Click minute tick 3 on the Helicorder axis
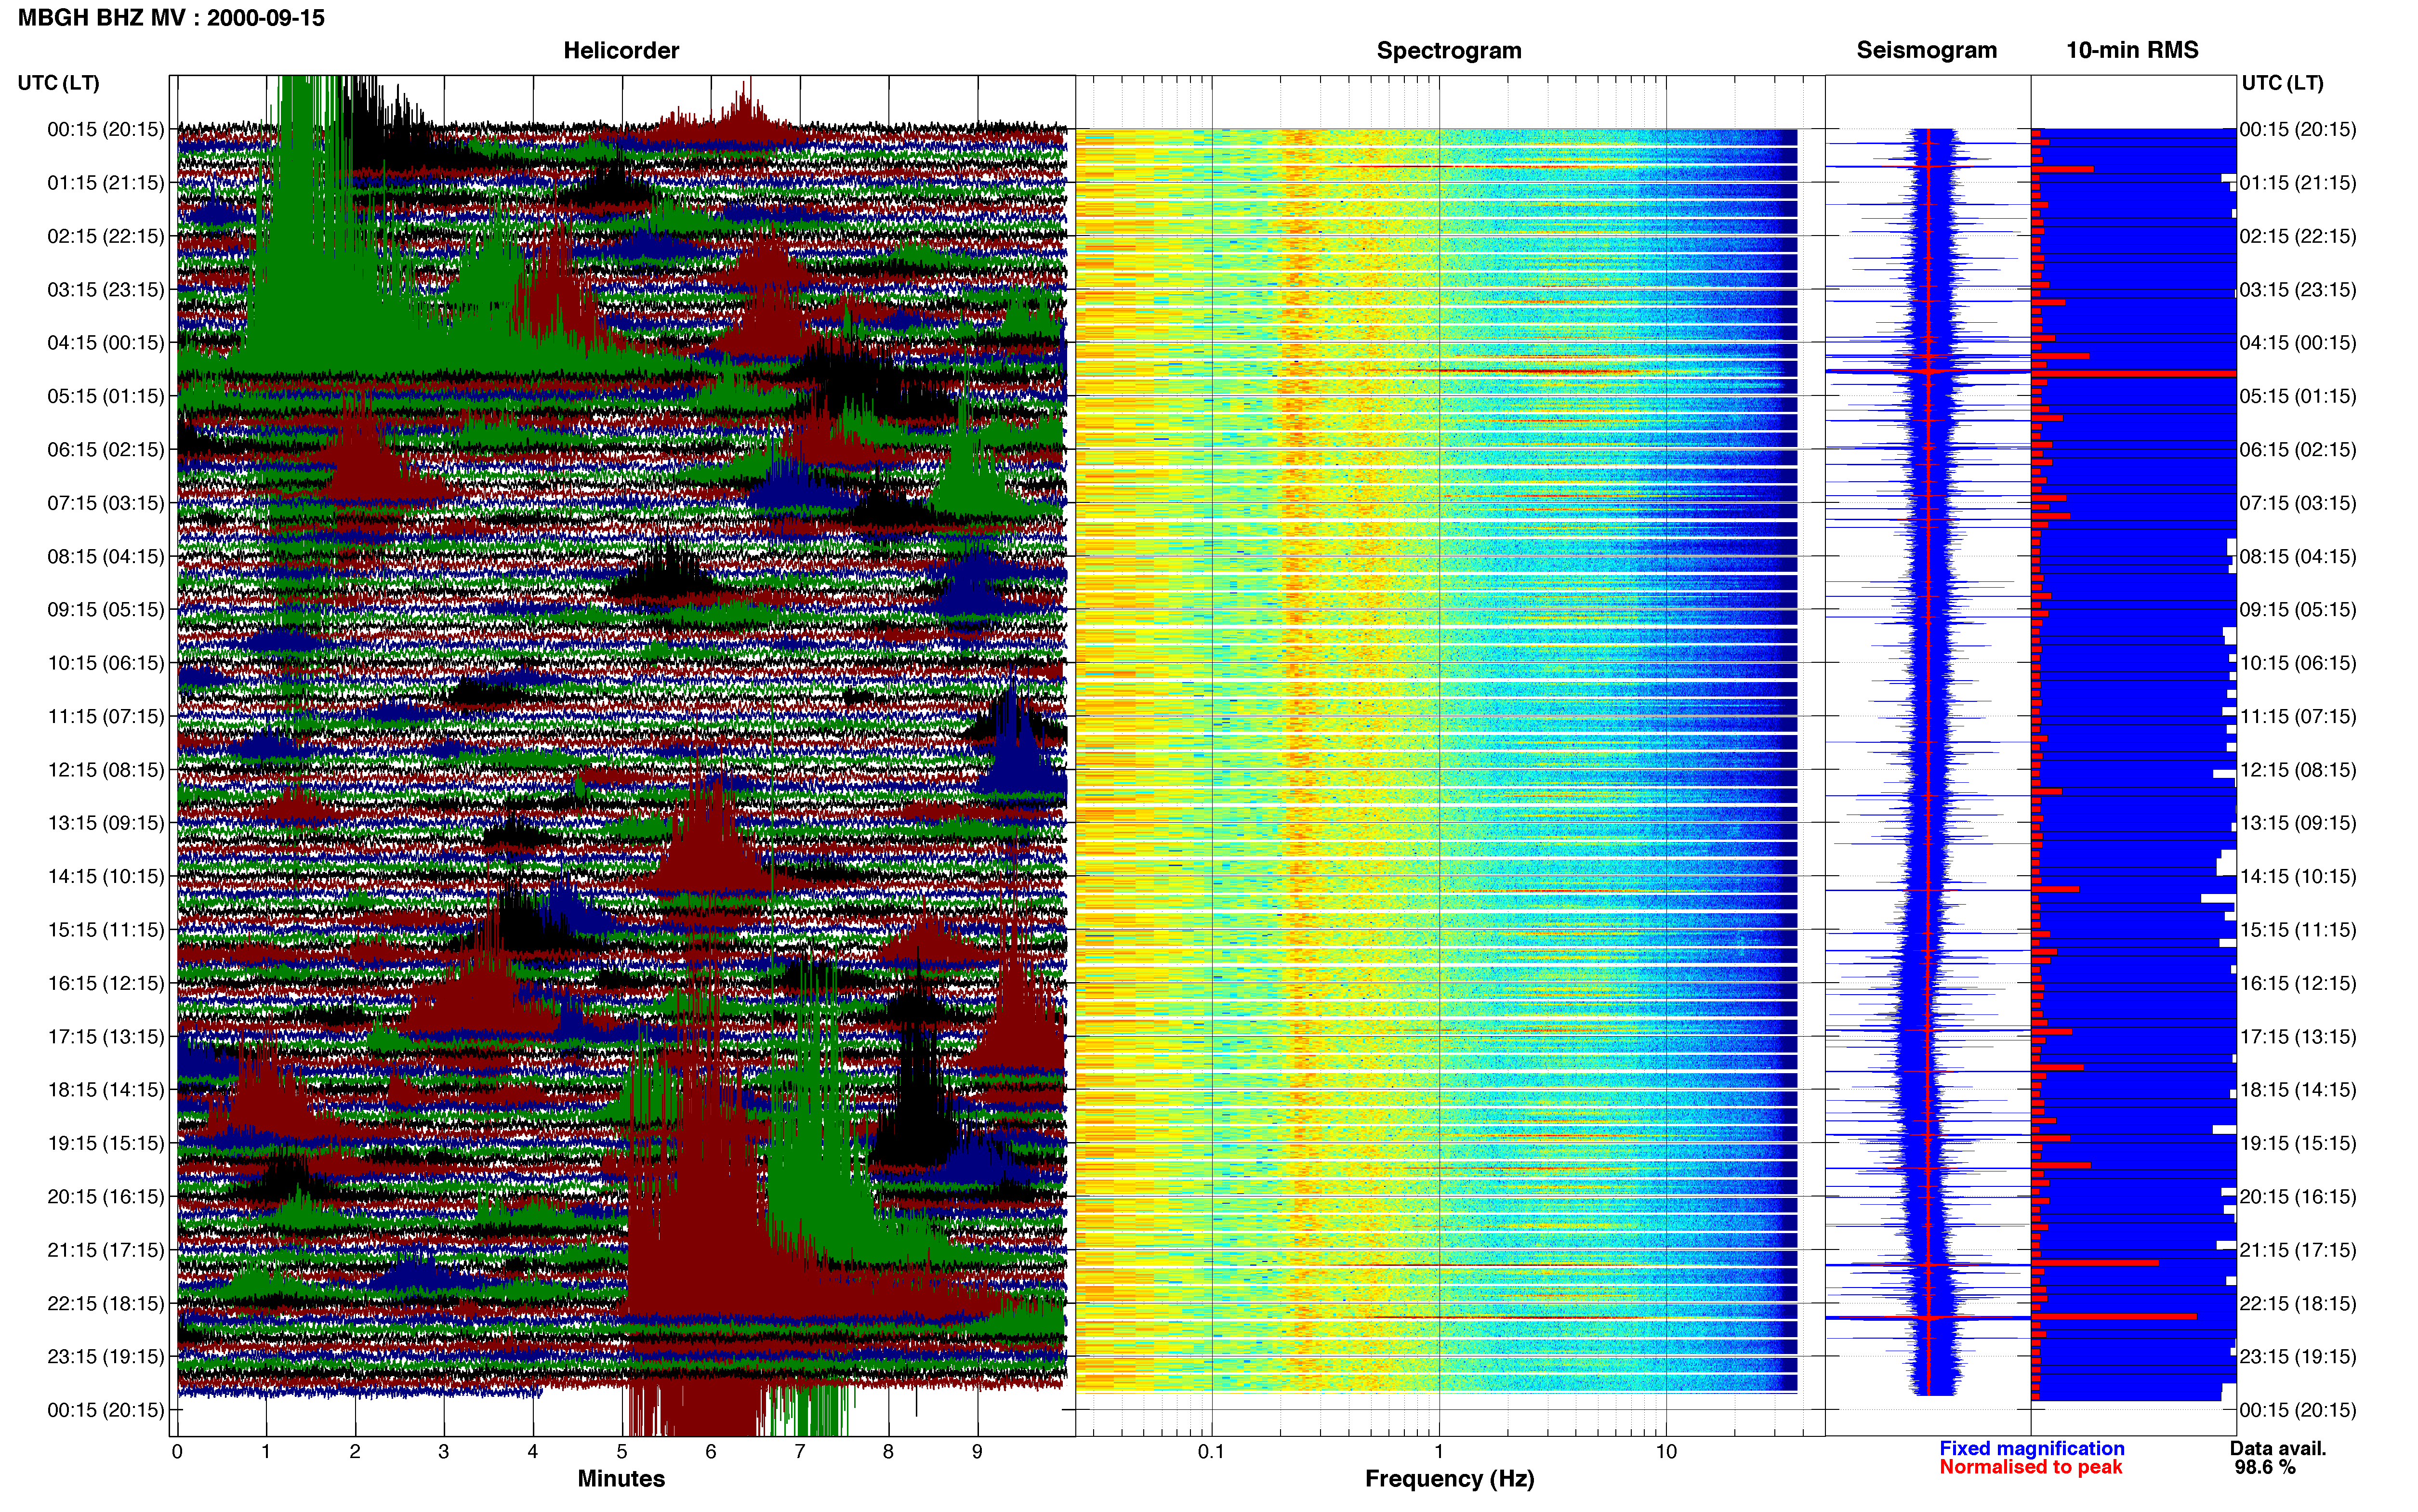 (444, 1451)
